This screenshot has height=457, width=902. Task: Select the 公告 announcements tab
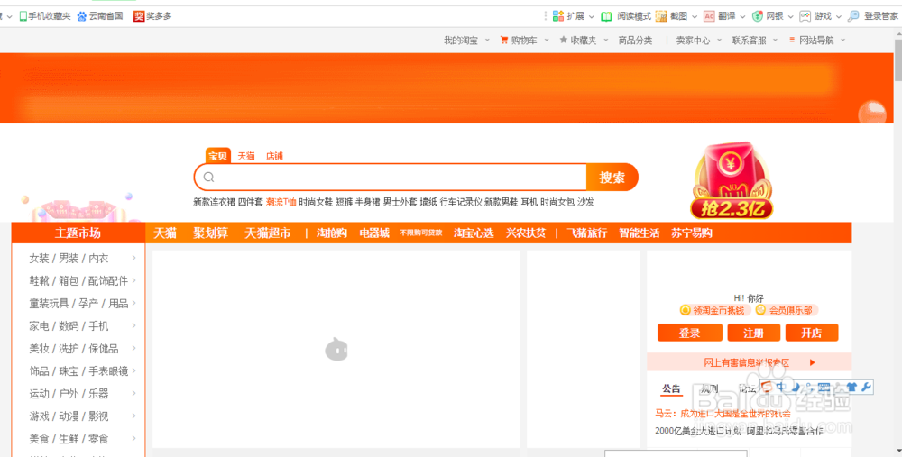click(671, 389)
